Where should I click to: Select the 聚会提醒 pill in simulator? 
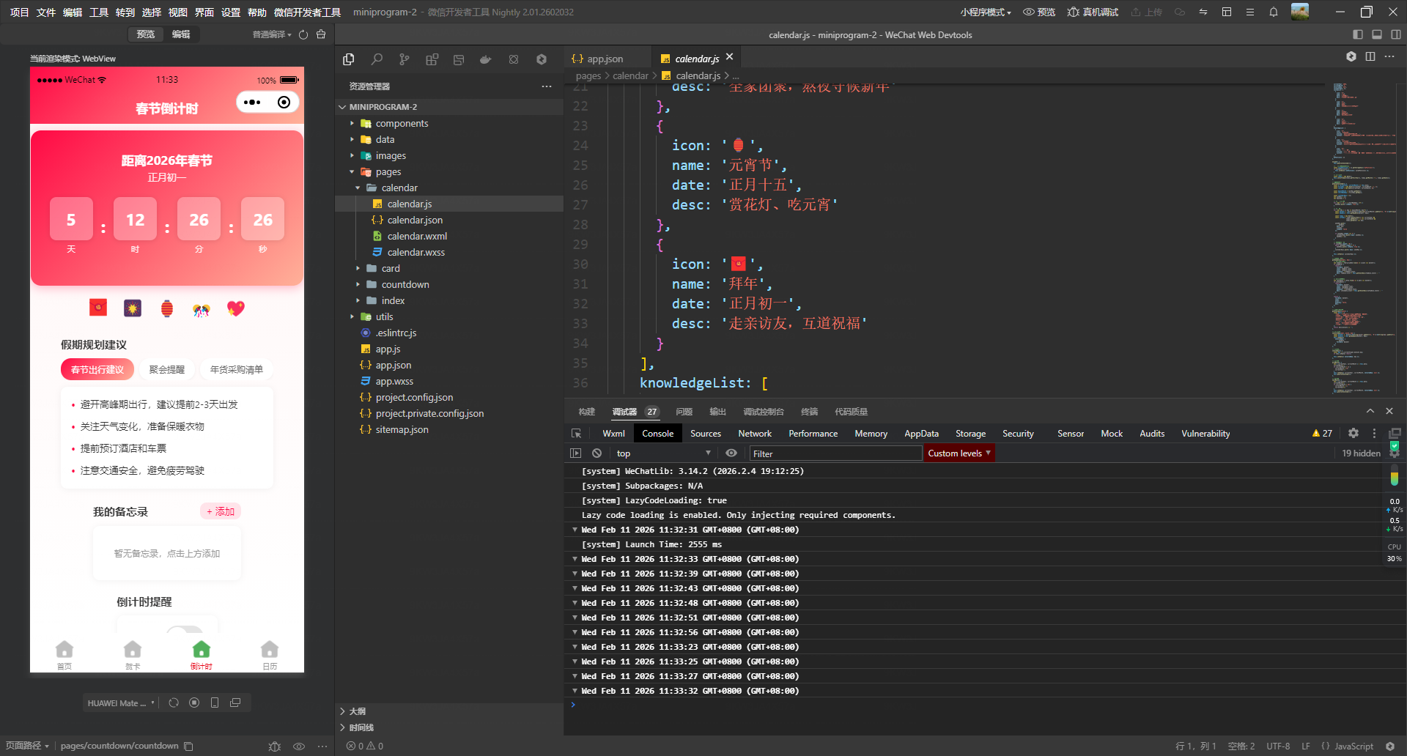point(167,370)
